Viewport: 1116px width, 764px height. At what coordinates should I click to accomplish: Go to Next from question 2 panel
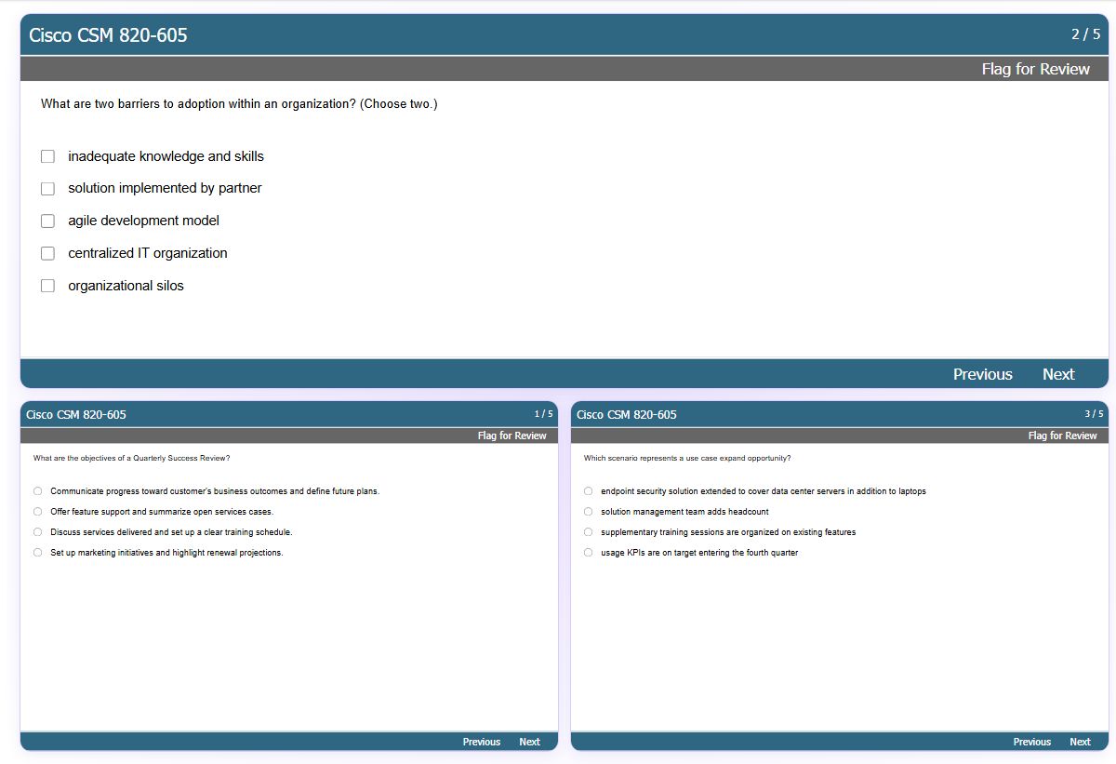pos(1058,374)
